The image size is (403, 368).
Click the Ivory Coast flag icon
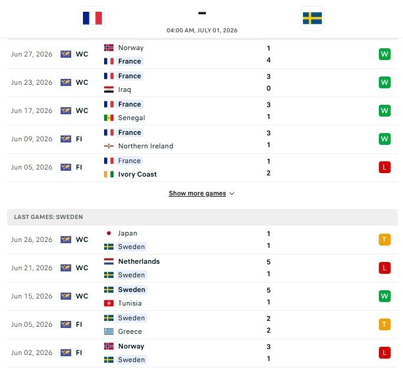point(109,174)
